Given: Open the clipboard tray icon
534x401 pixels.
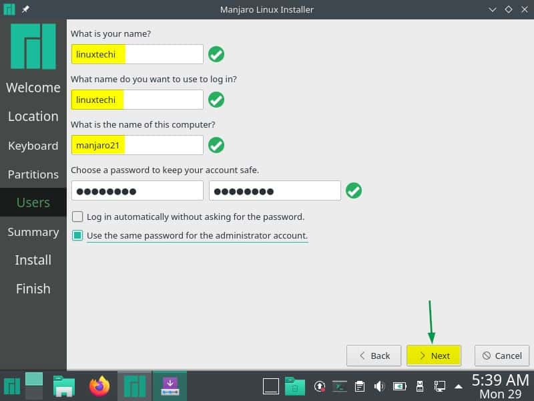Looking at the screenshot, I should point(360,386).
